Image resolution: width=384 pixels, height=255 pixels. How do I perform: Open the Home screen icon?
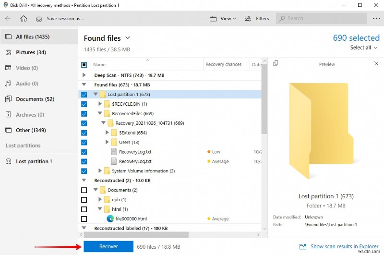point(24,19)
